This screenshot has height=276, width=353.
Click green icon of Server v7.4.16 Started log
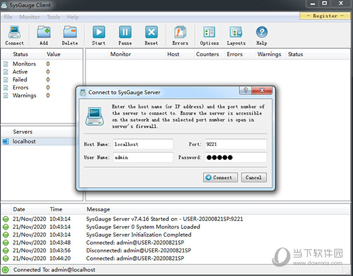[x=6, y=219]
